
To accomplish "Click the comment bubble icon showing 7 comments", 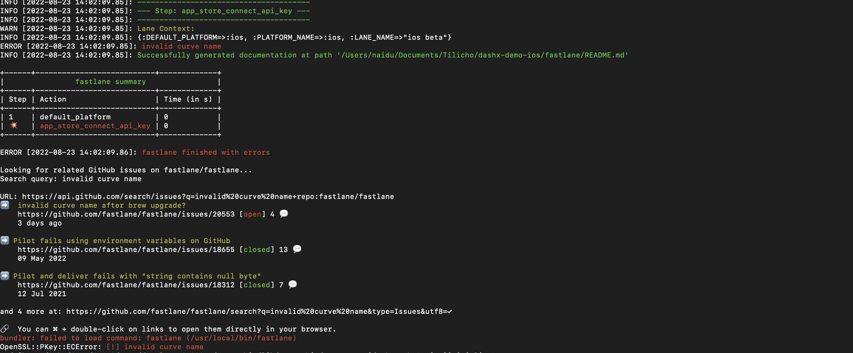I will pos(293,284).
